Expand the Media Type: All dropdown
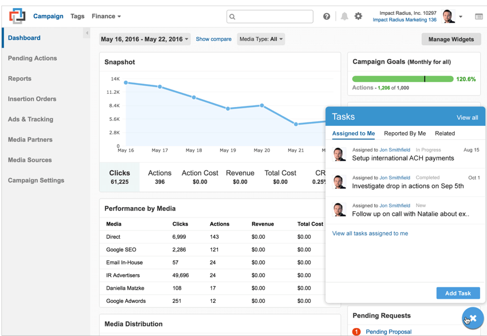Screen dimensions: 487x336 (261, 39)
